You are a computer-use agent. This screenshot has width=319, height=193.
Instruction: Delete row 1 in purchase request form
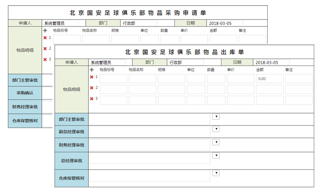(x=45, y=38)
